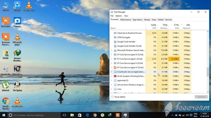Click the Cortana search box
Viewport: 211px width, 118px height.
pos(34,115)
